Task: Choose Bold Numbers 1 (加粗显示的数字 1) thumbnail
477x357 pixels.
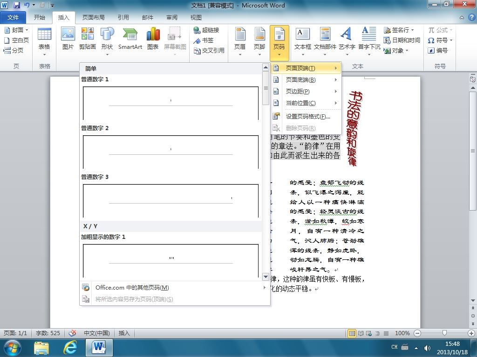Action: tap(170, 260)
